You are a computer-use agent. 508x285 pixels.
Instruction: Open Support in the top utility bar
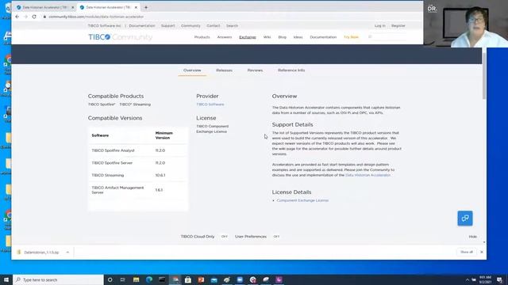(x=167, y=25)
